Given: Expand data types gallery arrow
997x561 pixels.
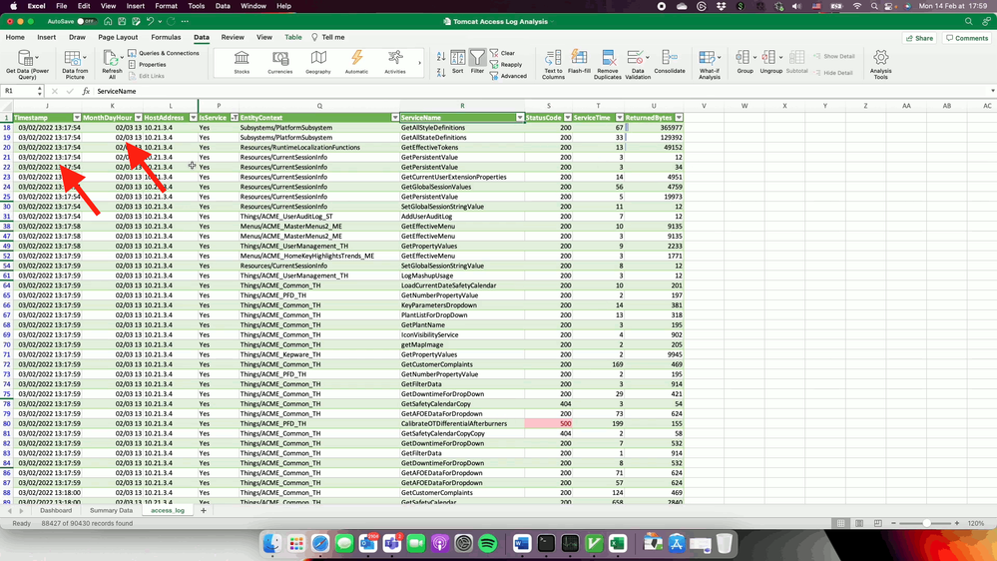Looking at the screenshot, I should [419, 63].
